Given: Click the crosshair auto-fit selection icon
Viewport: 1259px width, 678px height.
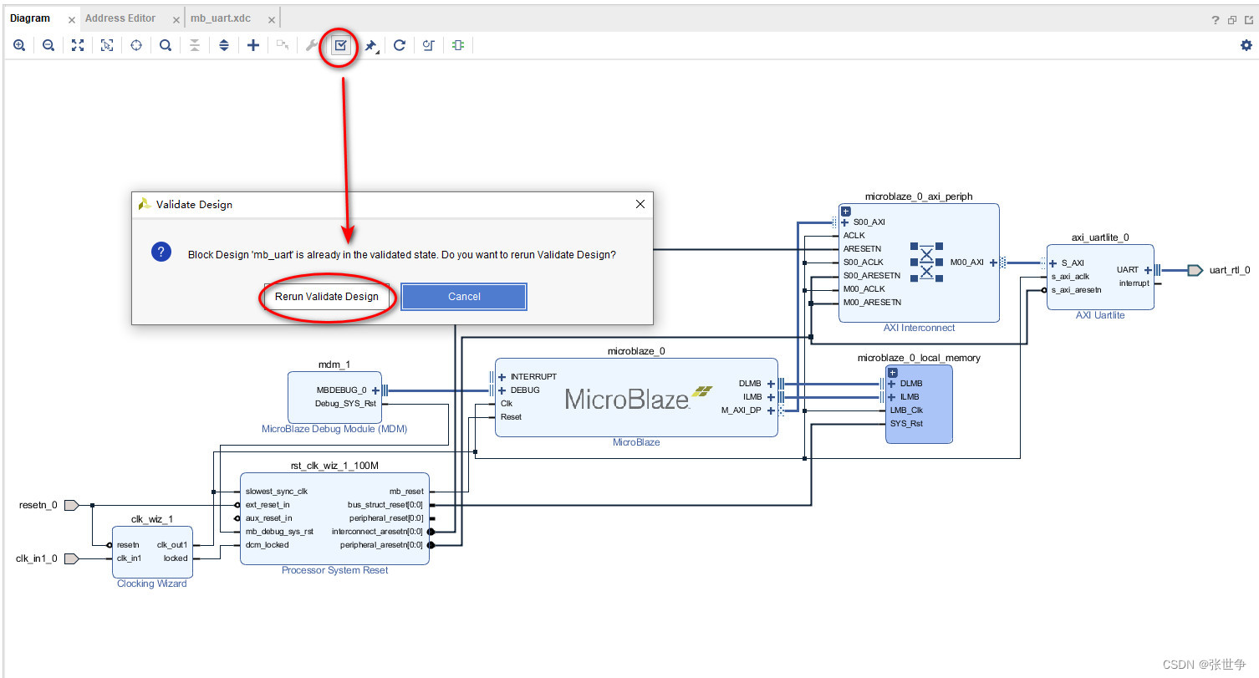Looking at the screenshot, I should (x=136, y=45).
